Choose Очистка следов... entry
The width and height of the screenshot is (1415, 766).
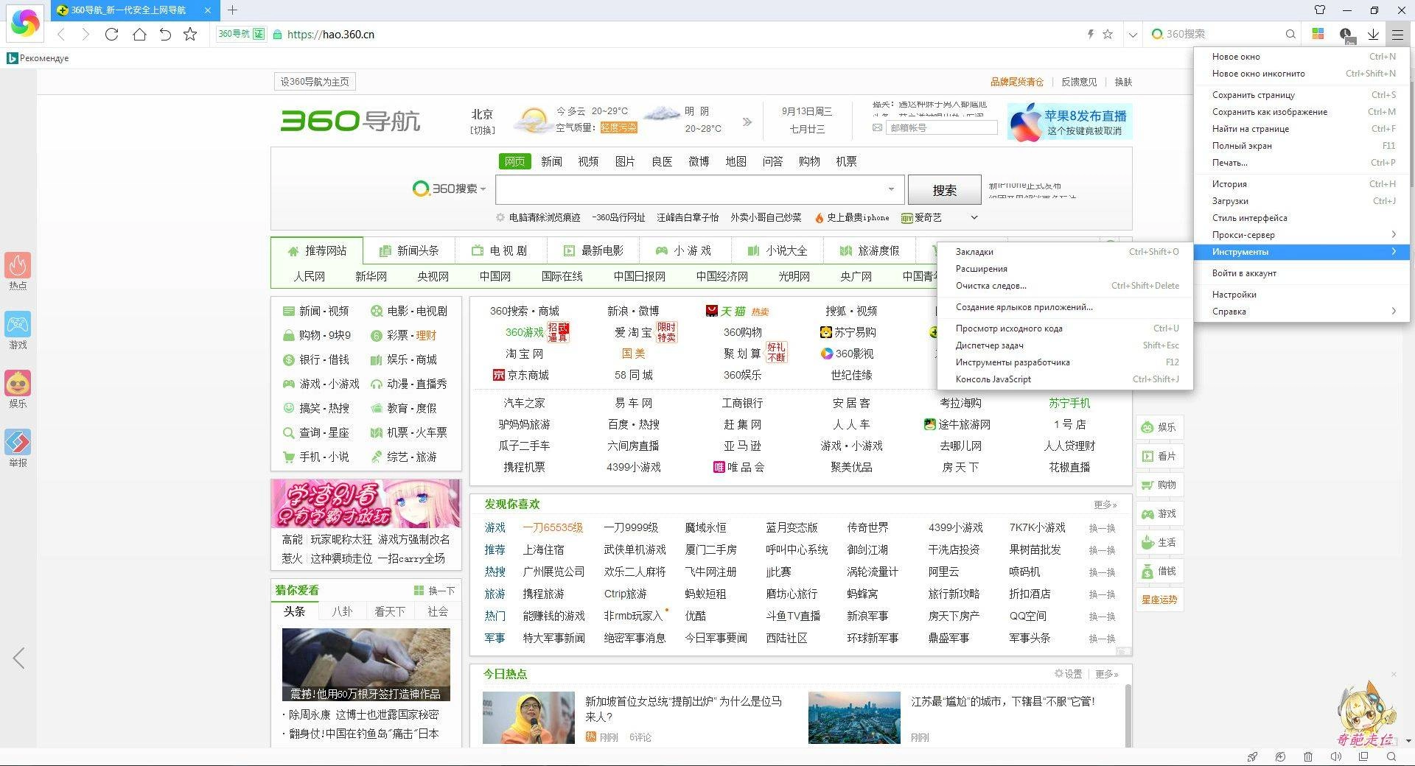(1065, 286)
